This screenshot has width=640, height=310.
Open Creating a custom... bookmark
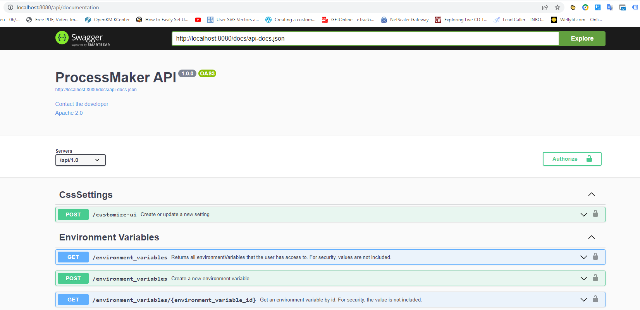click(291, 20)
